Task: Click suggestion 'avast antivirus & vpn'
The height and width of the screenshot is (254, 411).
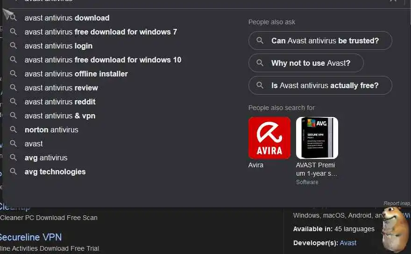Action: [x=60, y=116]
